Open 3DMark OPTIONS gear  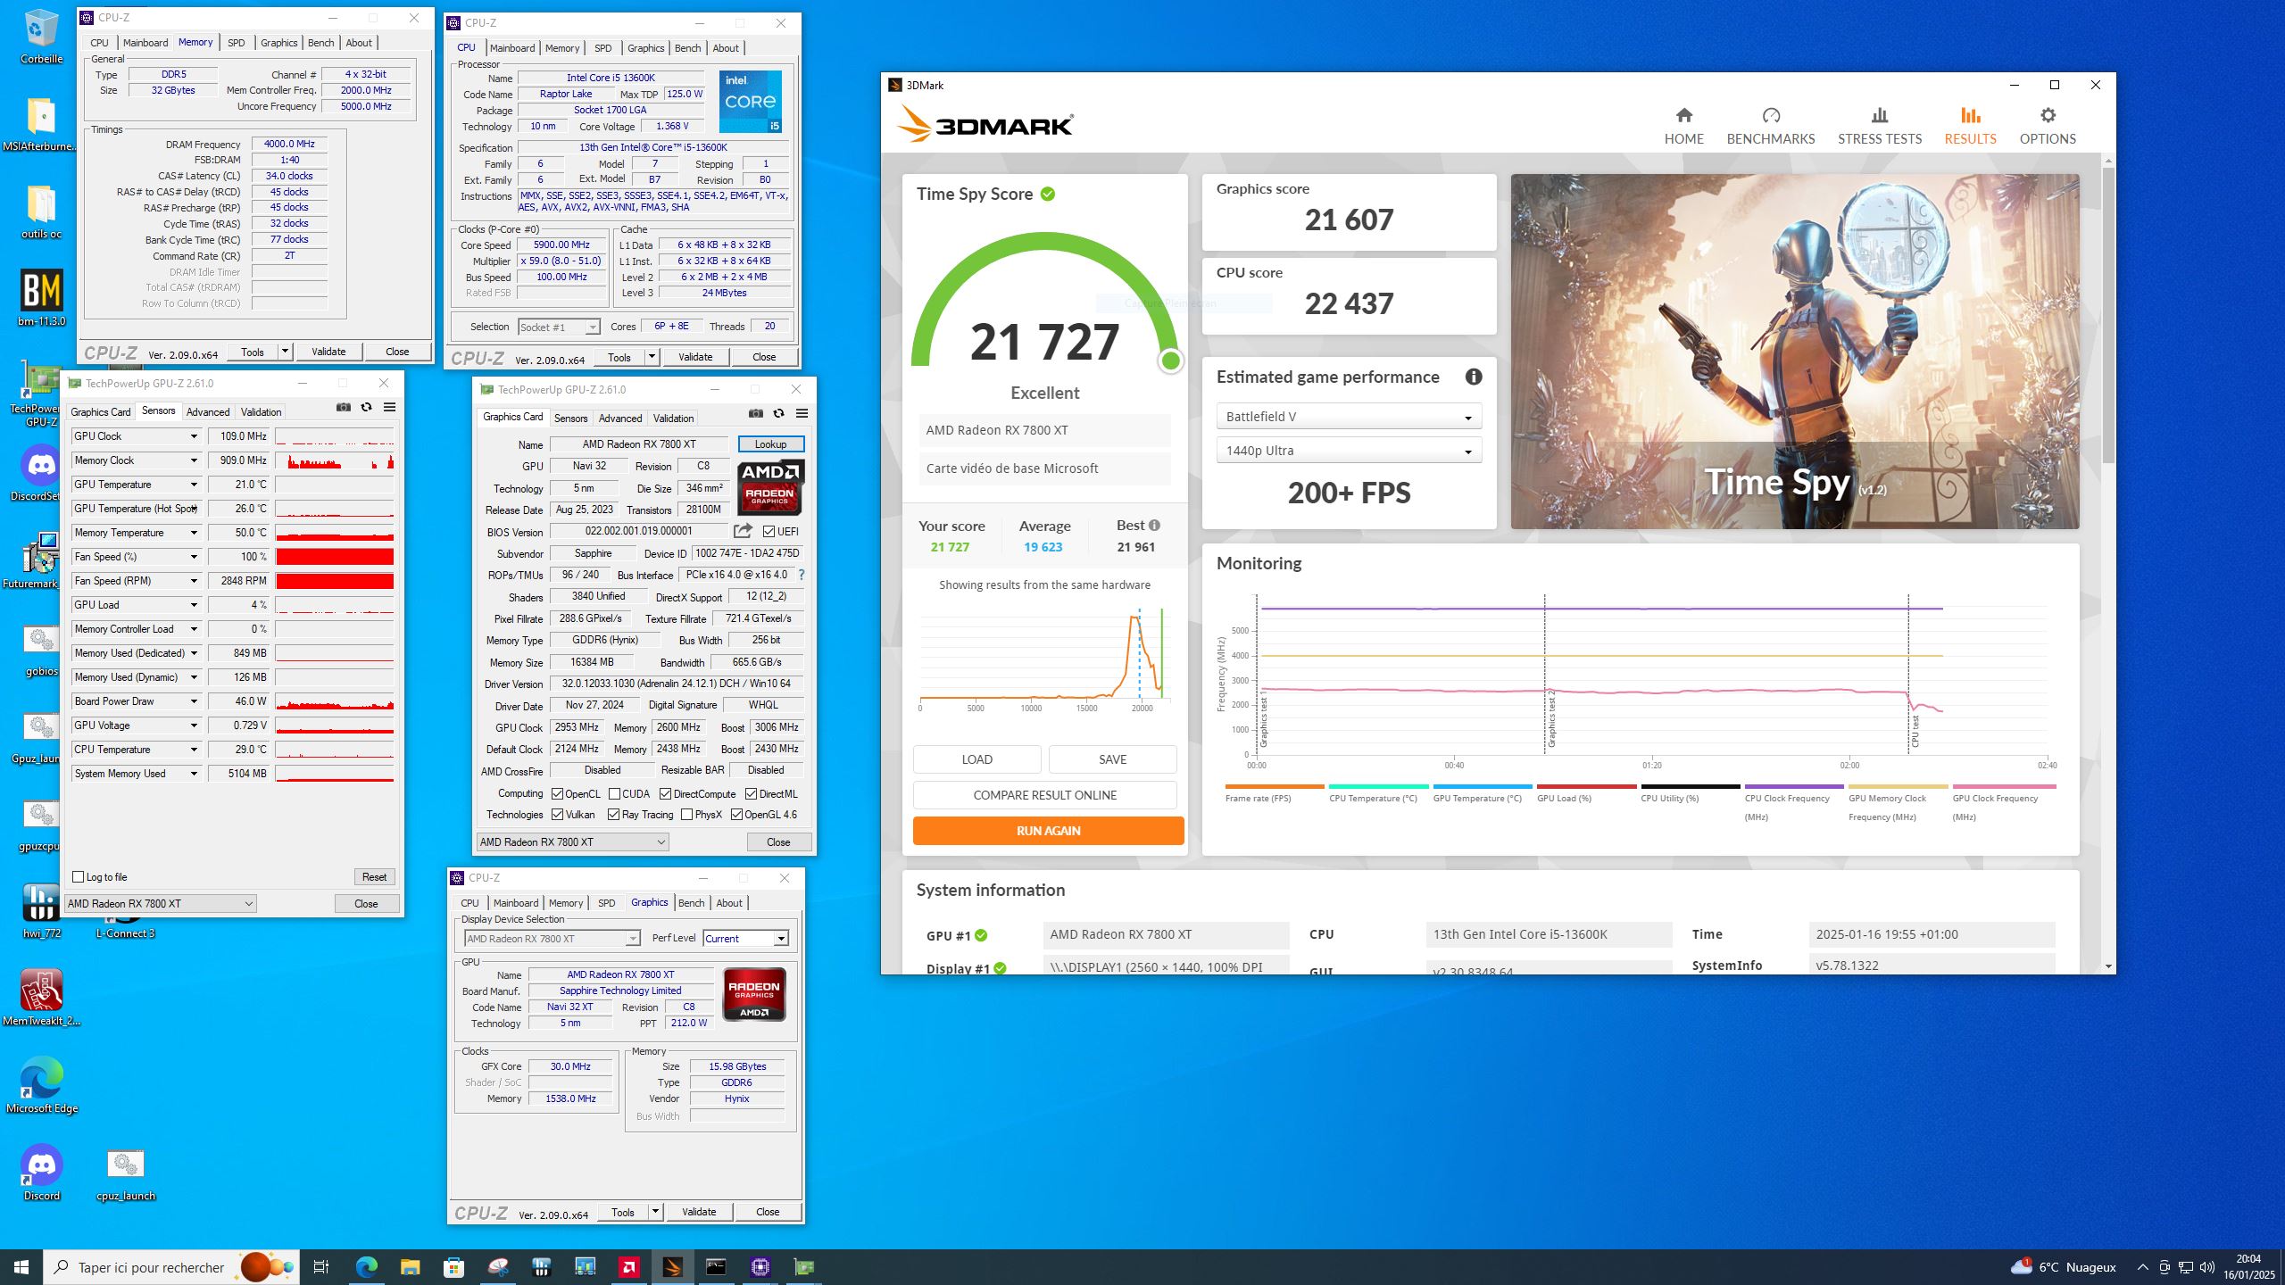[2048, 126]
